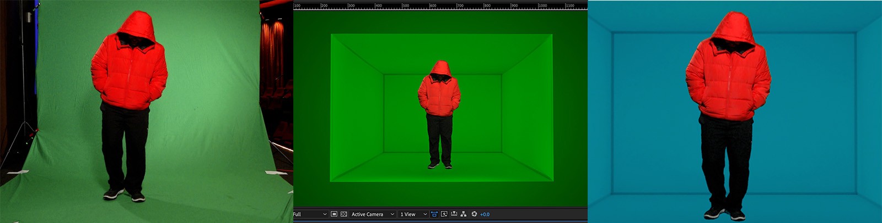Click the Timeline button icon
Image resolution: width=882 pixels, height=223 pixels.
tap(454, 214)
